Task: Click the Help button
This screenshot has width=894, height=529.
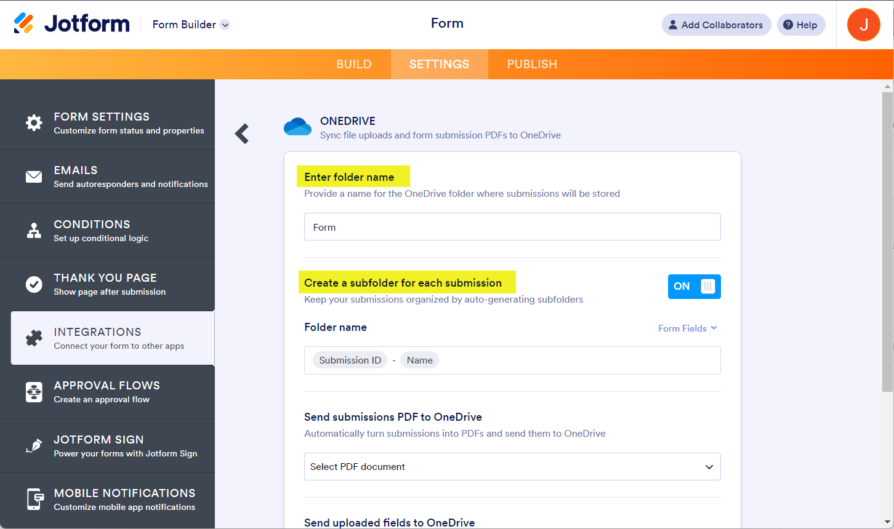Action: (x=800, y=25)
